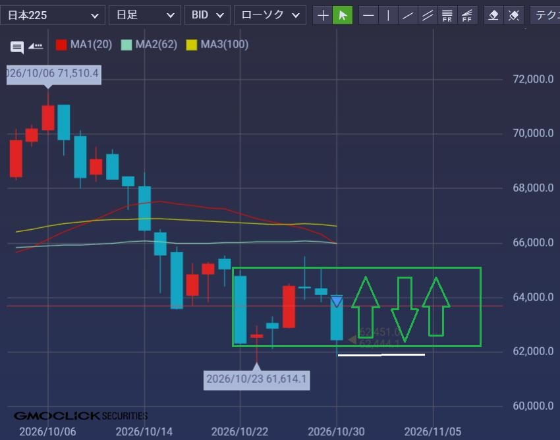Click the 64,000.0 price axis label
The height and width of the screenshot is (440, 560).
click(x=533, y=297)
